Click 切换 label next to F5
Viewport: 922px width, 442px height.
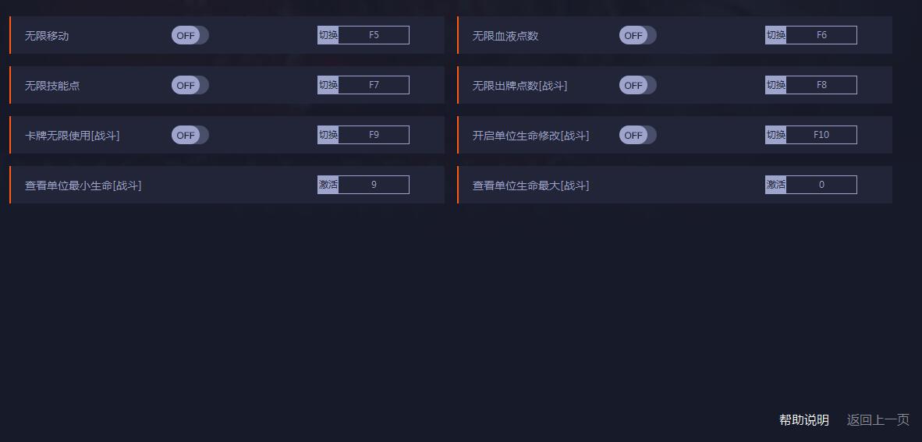(328, 35)
